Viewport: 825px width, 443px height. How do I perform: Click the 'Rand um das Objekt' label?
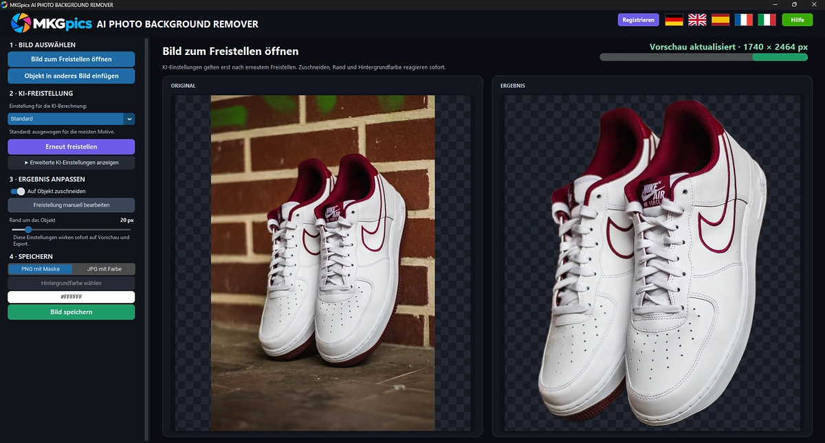[x=32, y=220]
